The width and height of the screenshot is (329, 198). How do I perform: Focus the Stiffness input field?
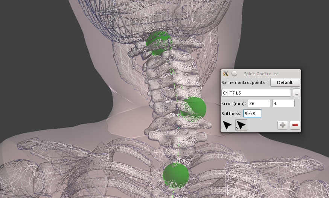click(x=253, y=113)
